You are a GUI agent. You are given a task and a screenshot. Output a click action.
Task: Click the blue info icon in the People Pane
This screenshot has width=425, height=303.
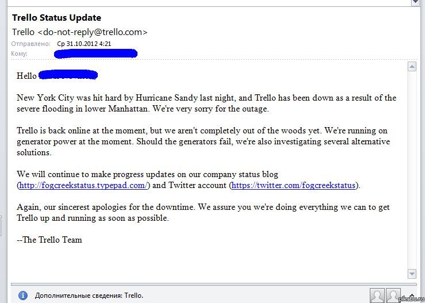23,295
